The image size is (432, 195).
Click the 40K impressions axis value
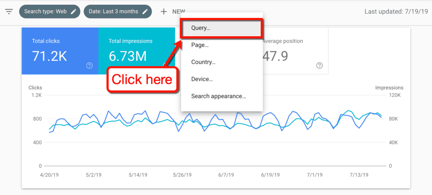click(394, 143)
